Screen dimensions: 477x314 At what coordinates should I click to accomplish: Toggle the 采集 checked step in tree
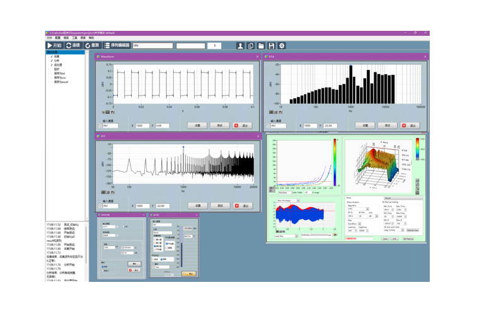coord(57,57)
